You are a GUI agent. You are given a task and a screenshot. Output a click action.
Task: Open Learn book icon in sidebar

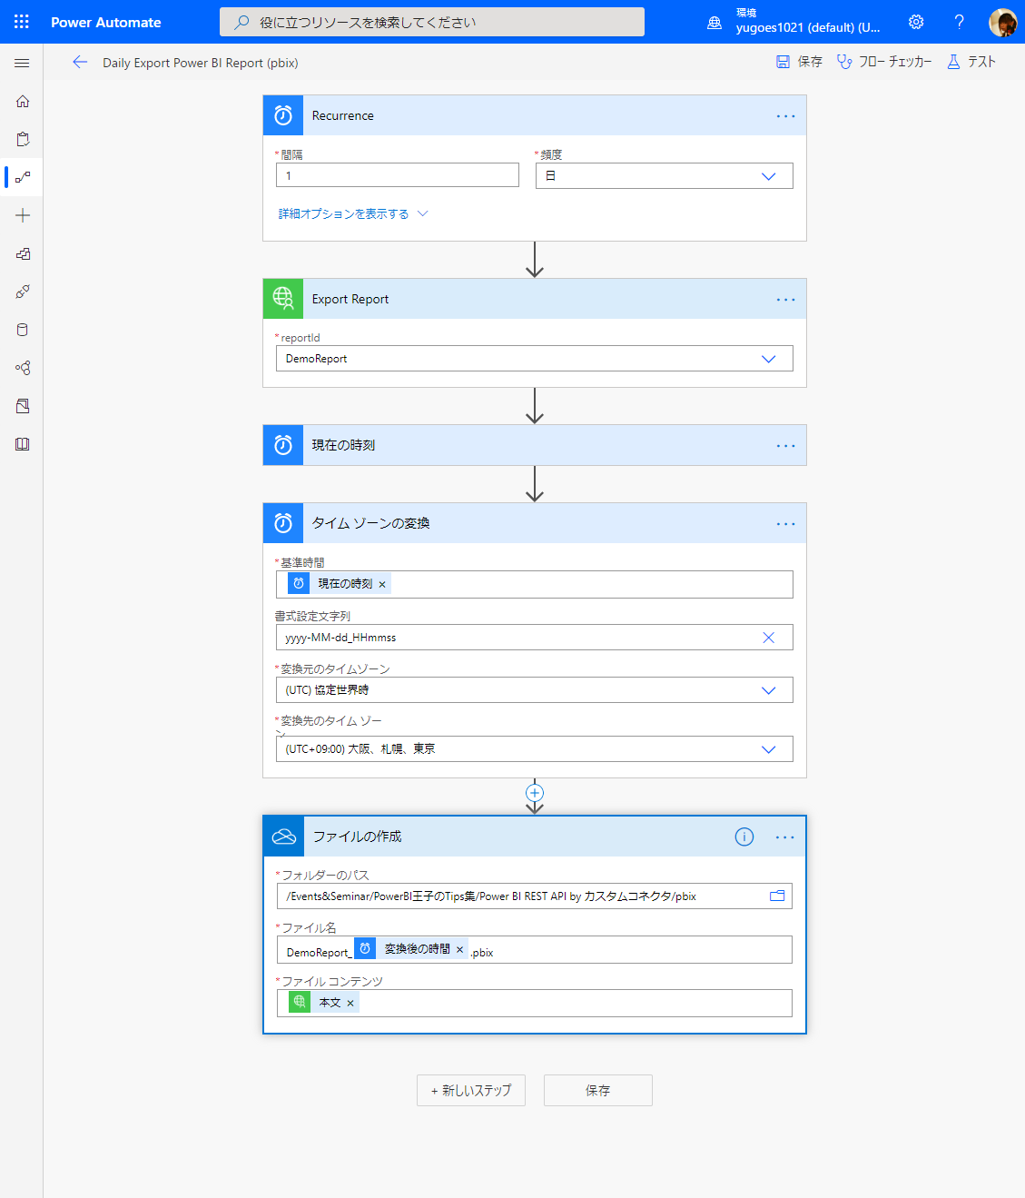[23, 444]
